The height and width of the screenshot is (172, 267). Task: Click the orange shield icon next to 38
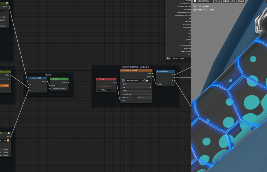(8, 140)
